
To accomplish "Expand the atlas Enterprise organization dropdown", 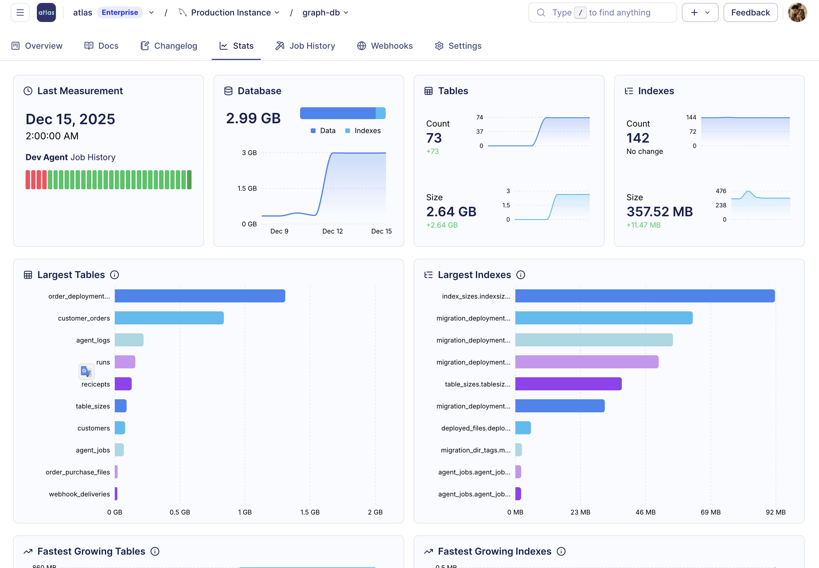I will tap(151, 13).
